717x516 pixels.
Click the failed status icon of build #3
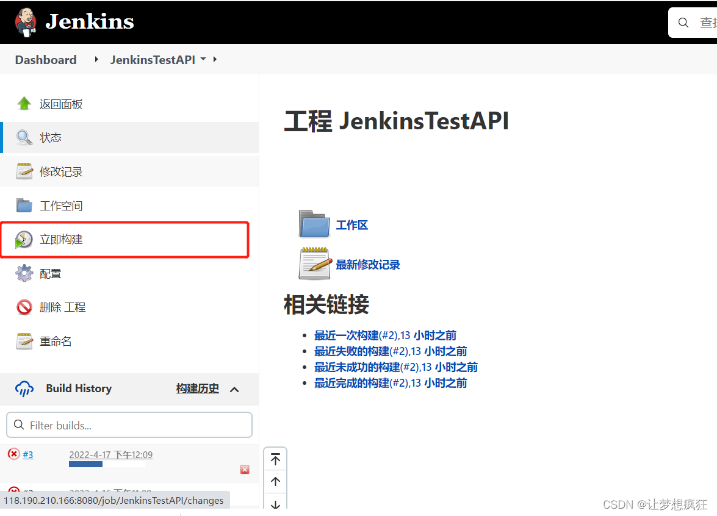coord(13,454)
